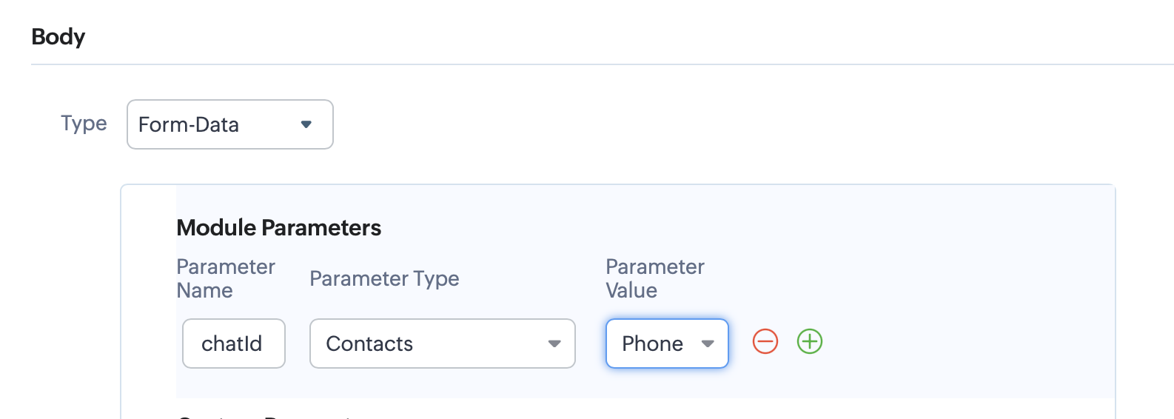
Task: Click the Parameter Name column label
Action: (225, 278)
